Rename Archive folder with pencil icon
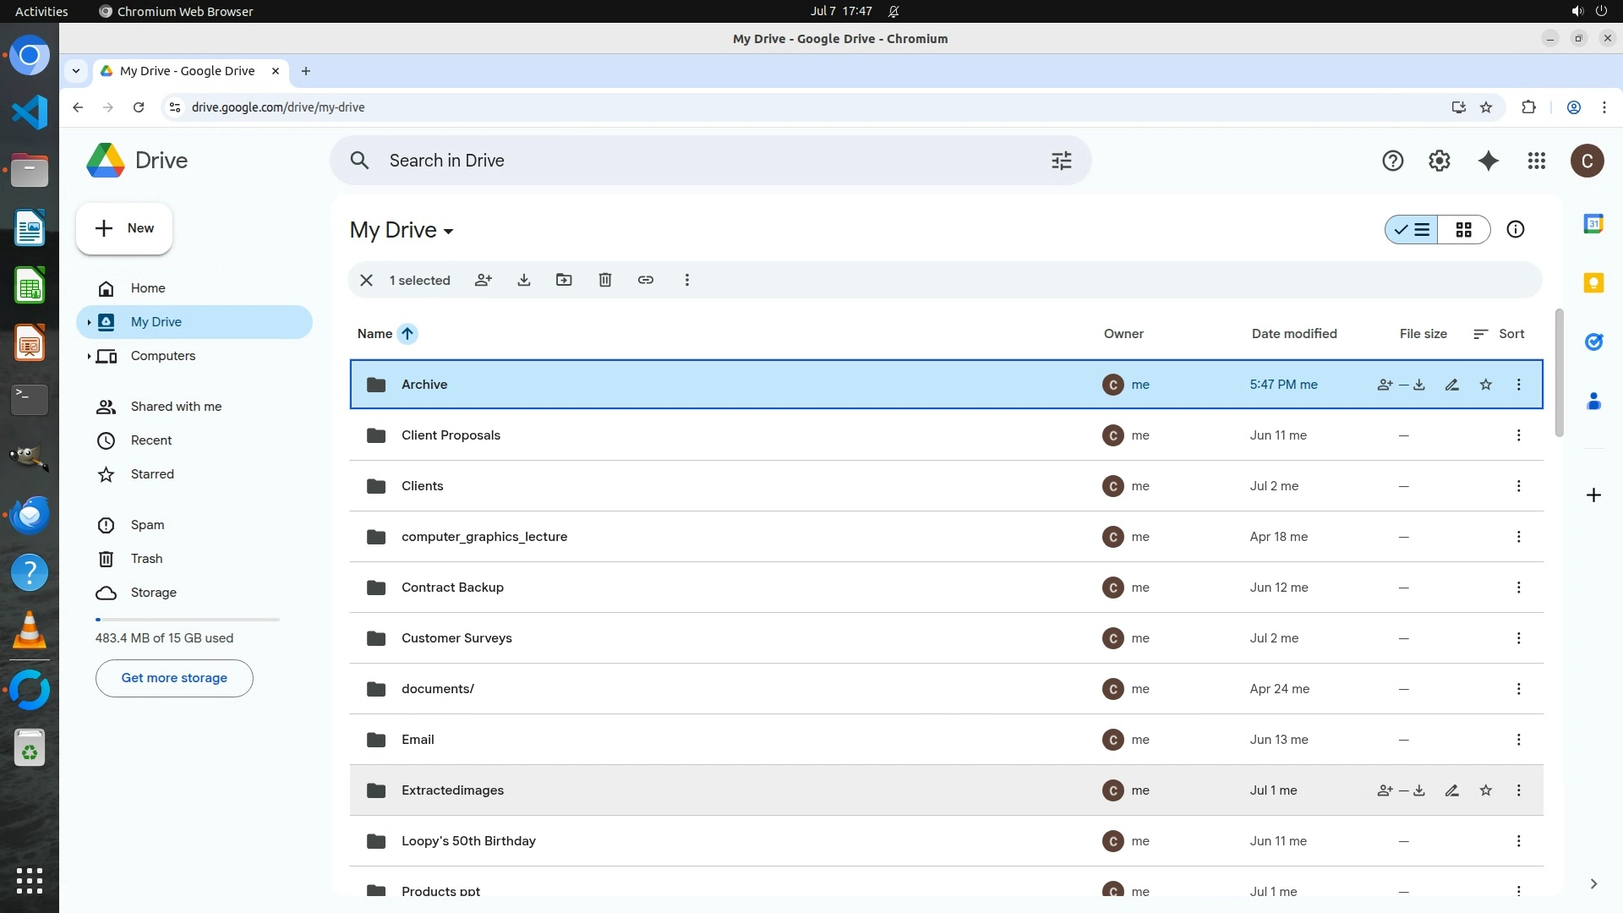The height and width of the screenshot is (913, 1623). 1452,385
